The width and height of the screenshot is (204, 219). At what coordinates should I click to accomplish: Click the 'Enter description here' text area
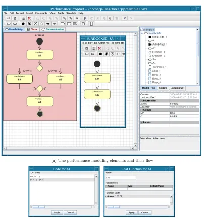click(170, 145)
